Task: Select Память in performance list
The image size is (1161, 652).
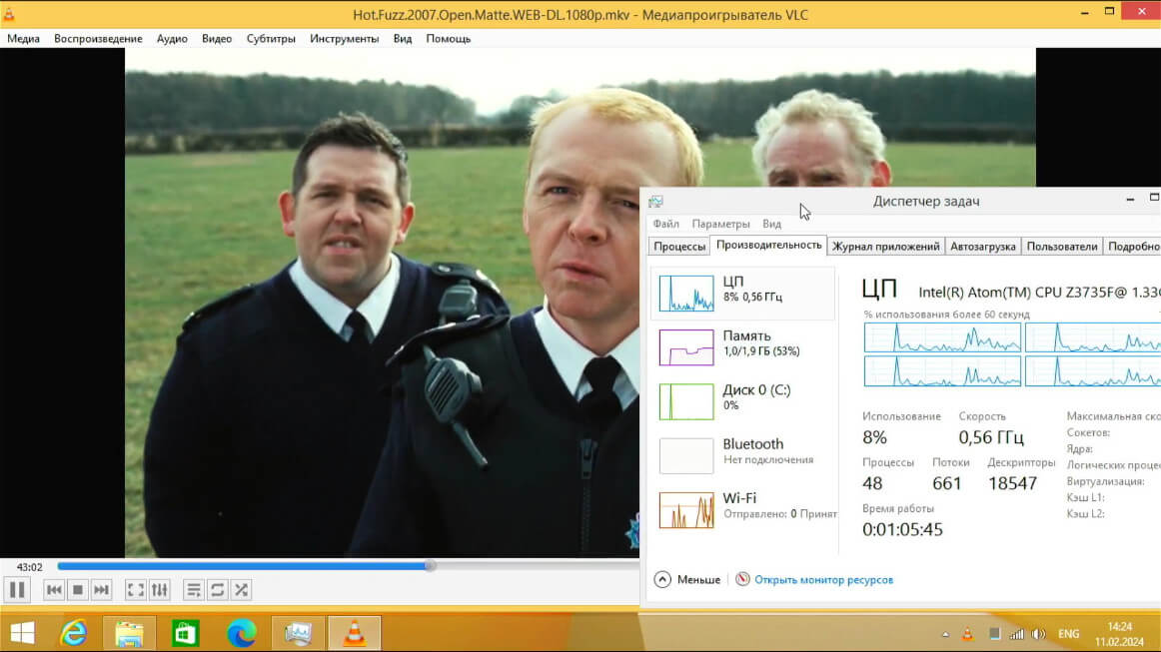Action: pyautogui.click(x=742, y=347)
